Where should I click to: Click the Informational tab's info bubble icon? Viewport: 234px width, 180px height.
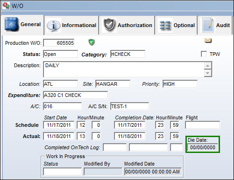click(54, 26)
